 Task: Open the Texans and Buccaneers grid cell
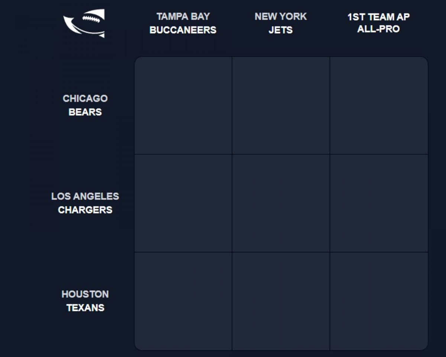pos(183,301)
